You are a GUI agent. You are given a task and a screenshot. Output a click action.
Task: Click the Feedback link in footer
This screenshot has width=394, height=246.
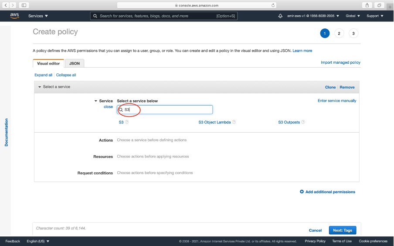coord(13,241)
